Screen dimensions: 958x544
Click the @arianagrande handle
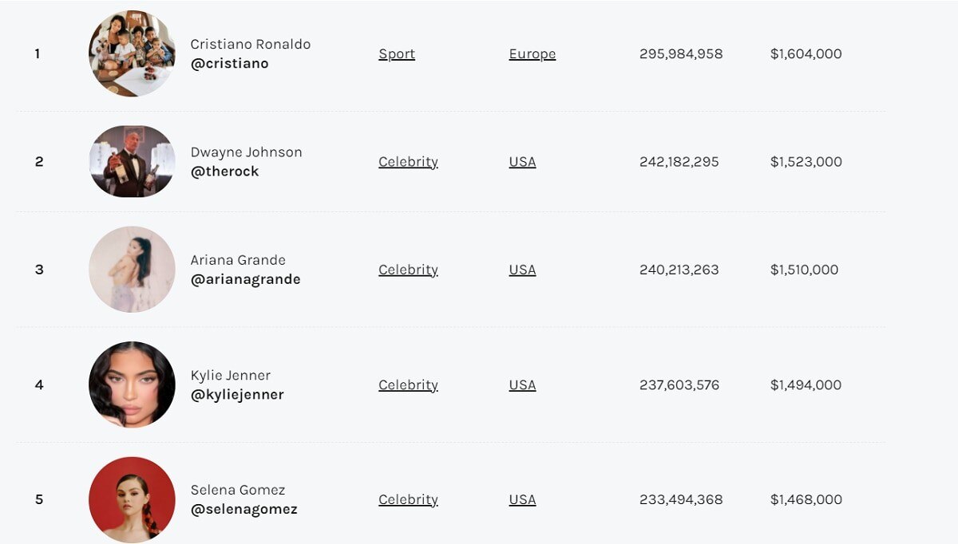pos(245,279)
